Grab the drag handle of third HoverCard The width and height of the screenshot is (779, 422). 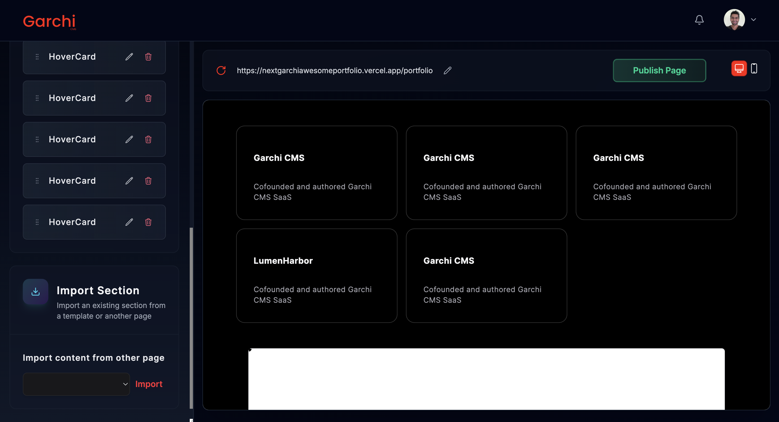click(x=37, y=139)
